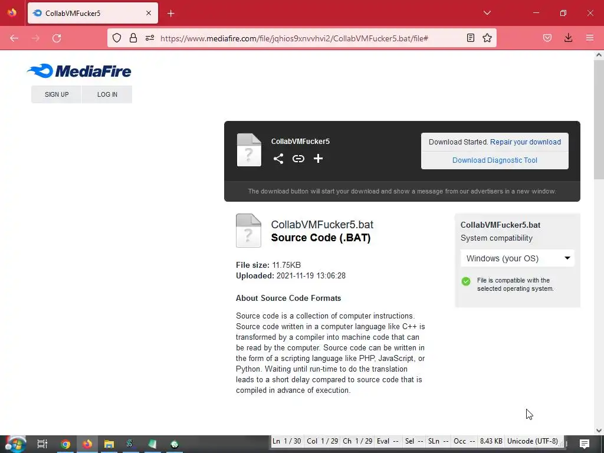
Task: Click the About Source Code Formats heading
Action: click(x=288, y=298)
